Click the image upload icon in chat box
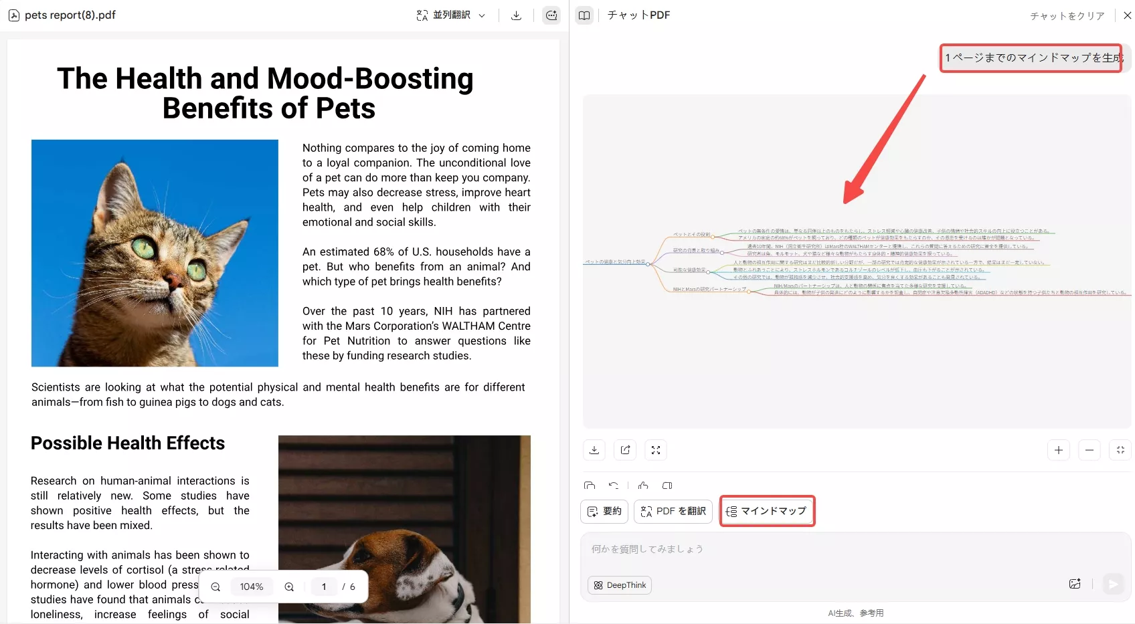 [1075, 584]
